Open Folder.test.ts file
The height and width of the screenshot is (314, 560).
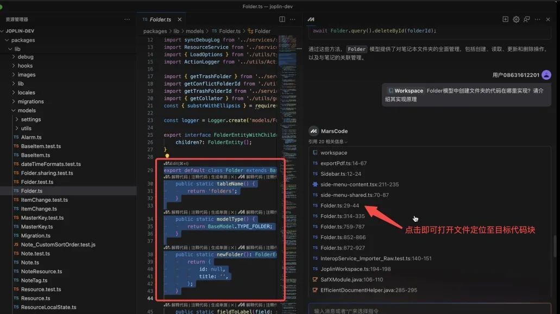(37, 182)
